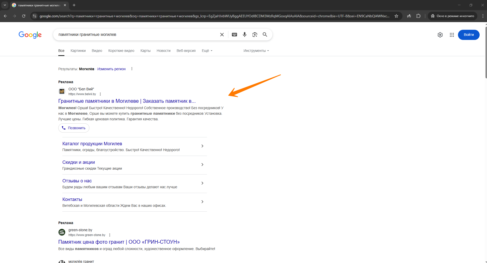The height and width of the screenshot is (263, 487).
Task: Click the Позвонить call button
Action: point(74,128)
